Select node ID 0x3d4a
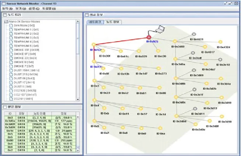This screenshot has height=156, width=241. click(x=221, y=78)
